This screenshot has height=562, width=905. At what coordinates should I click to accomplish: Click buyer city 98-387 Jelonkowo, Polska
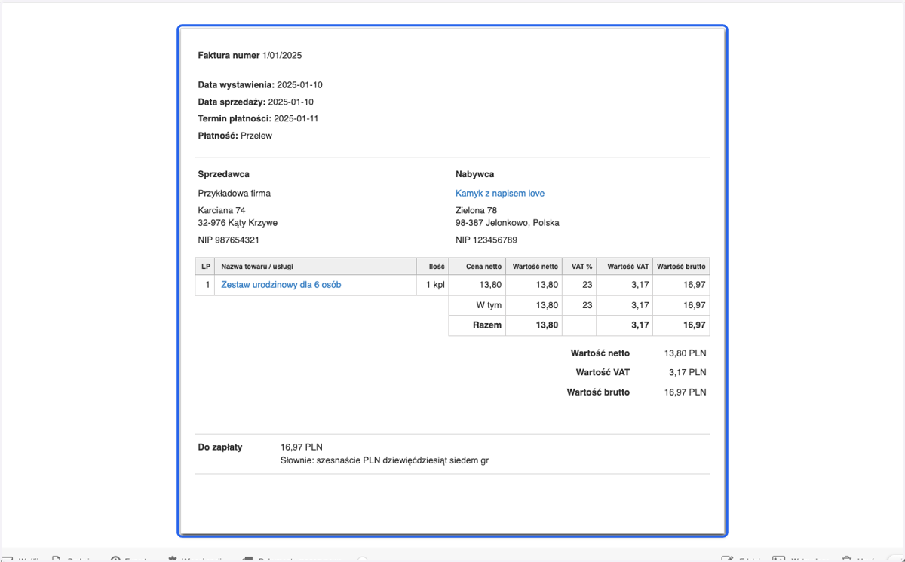pos(508,223)
